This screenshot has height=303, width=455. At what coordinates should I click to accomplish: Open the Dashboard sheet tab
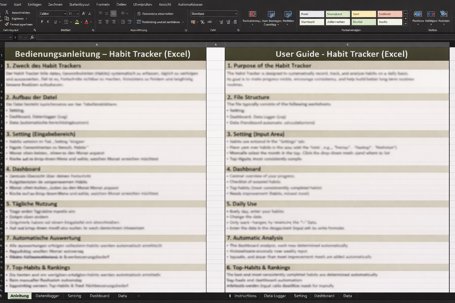click(x=100, y=296)
